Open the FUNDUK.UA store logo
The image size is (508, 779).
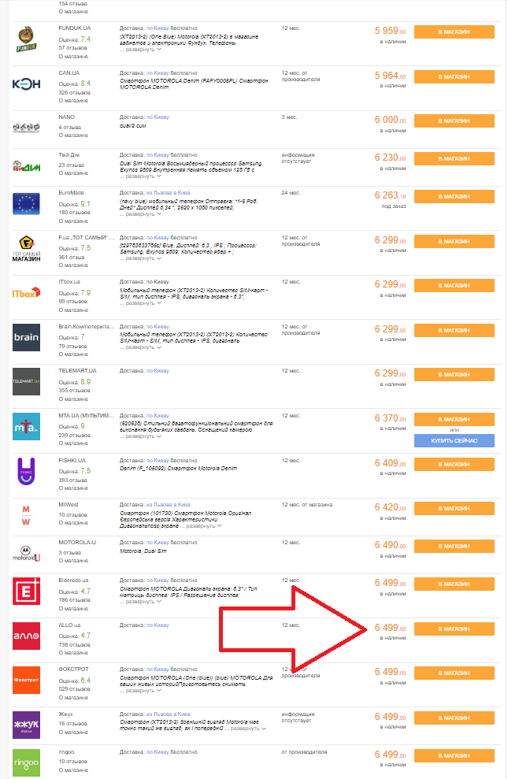(x=26, y=39)
